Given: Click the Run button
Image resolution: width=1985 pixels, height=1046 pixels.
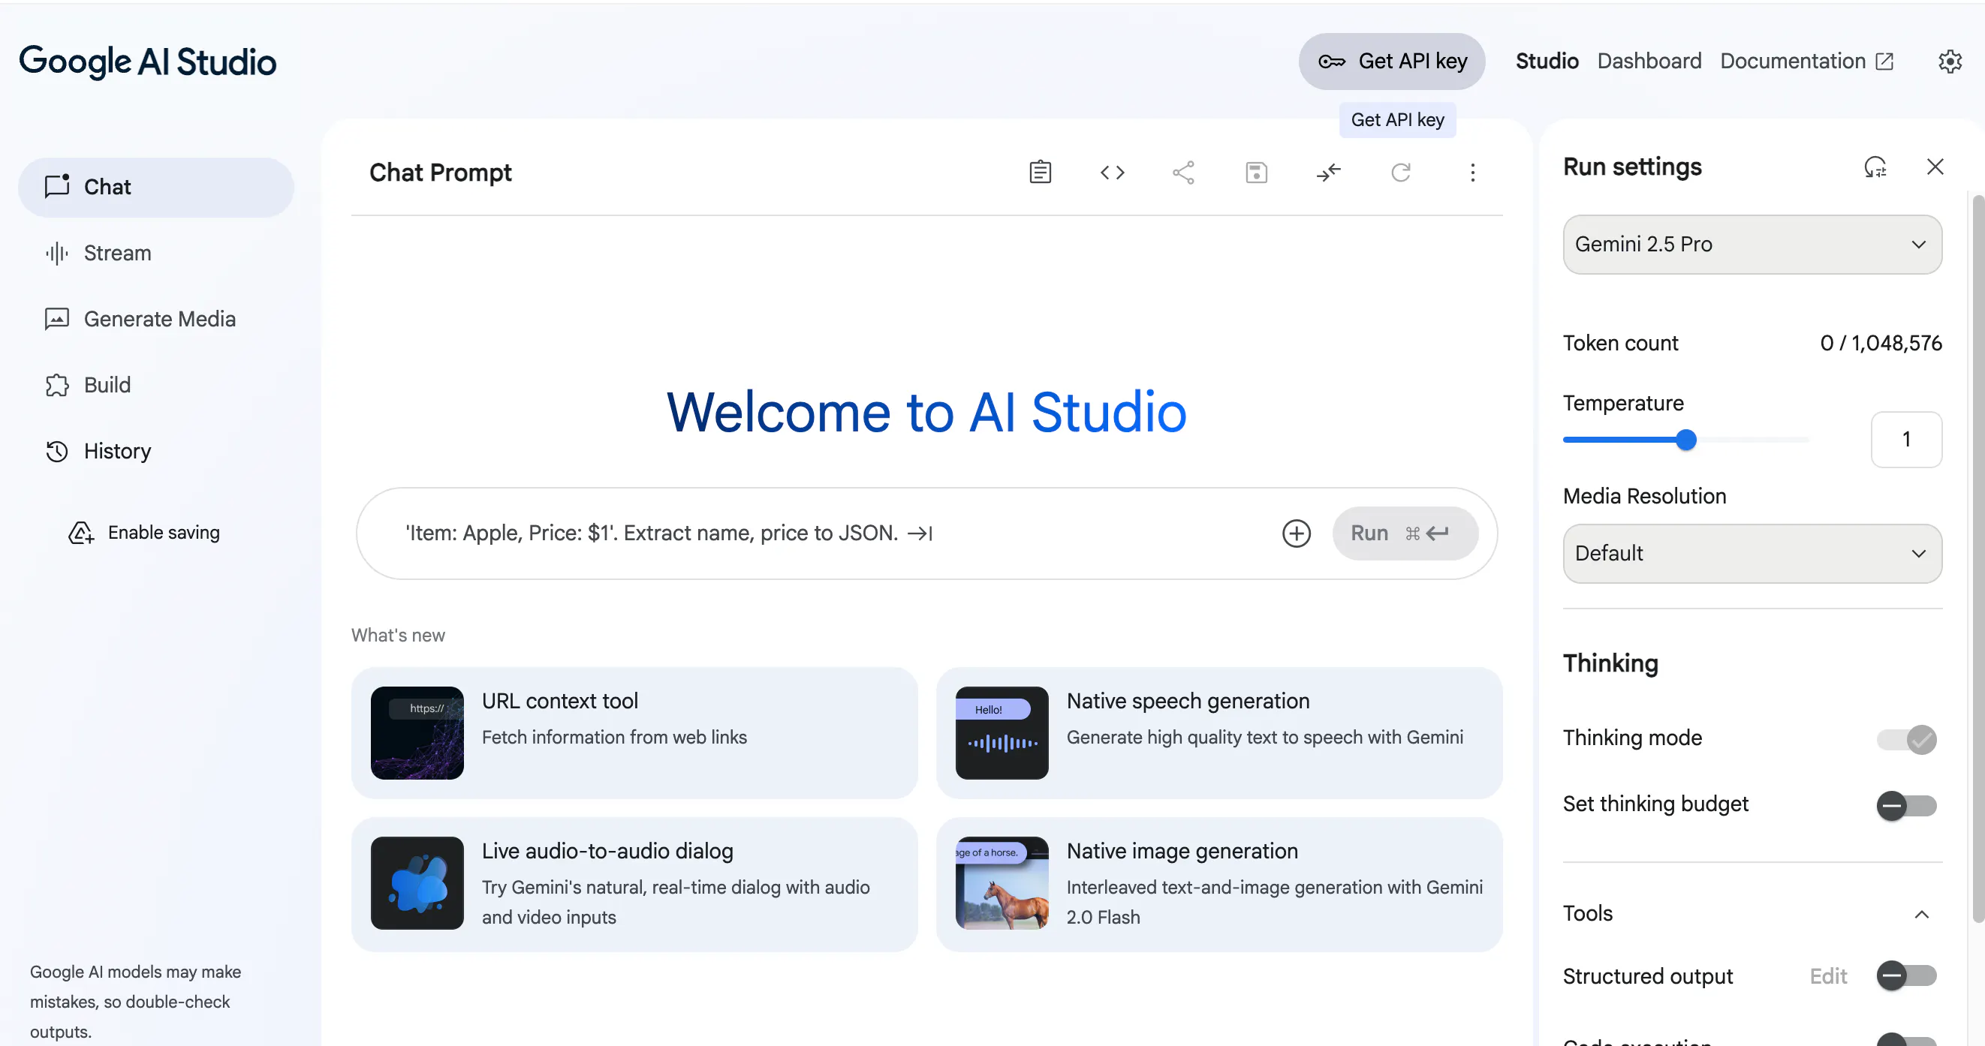Looking at the screenshot, I should tap(1405, 533).
